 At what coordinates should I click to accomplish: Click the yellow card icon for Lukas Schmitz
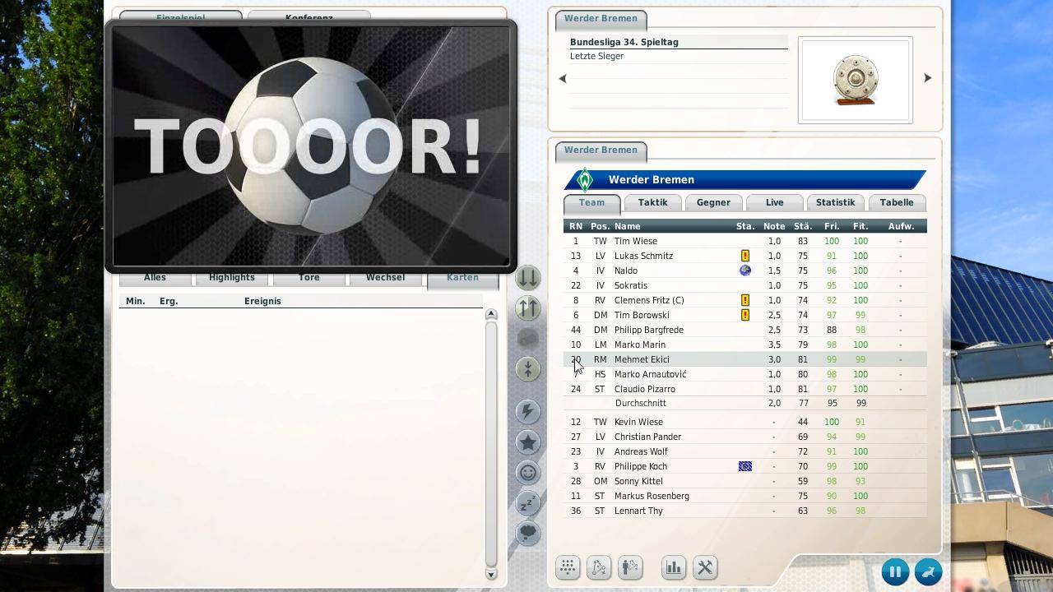745,256
